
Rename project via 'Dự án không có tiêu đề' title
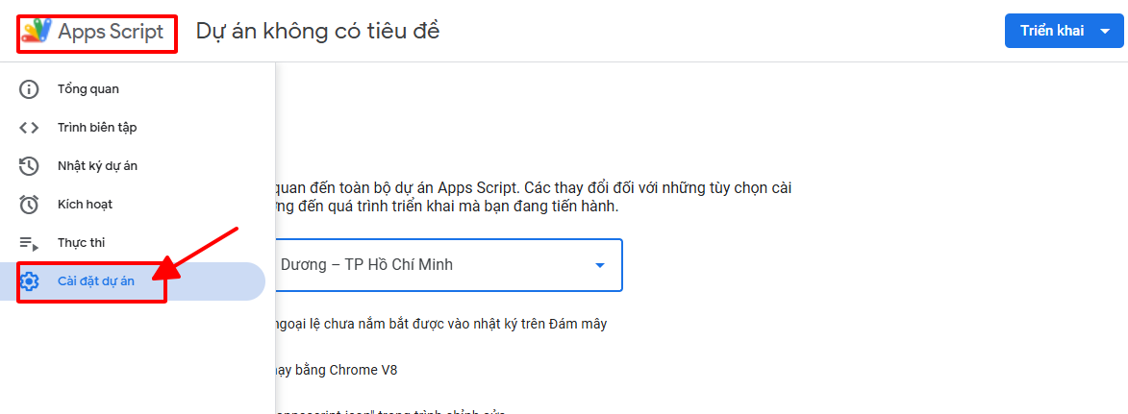click(317, 31)
